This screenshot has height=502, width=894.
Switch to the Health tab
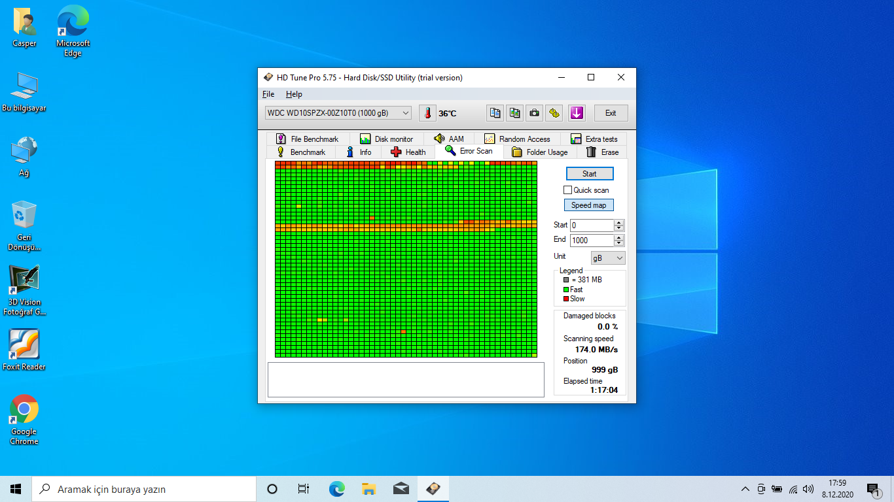click(x=408, y=152)
